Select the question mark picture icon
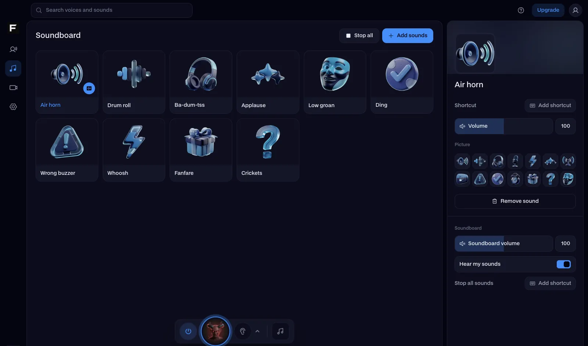 pyautogui.click(x=551, y=179)
